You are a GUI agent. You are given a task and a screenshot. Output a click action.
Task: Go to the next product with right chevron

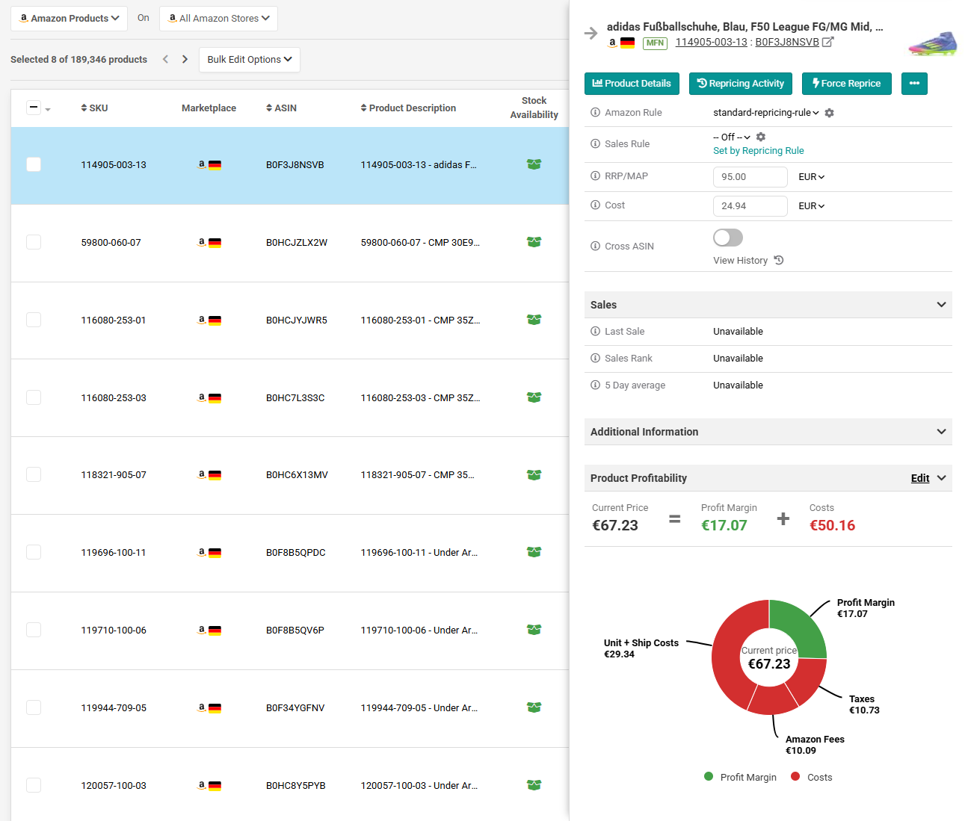pos(185,59)
